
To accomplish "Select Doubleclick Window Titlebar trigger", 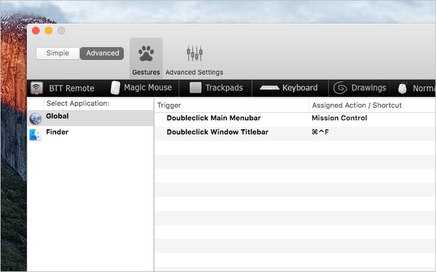I will pos(218,132).
